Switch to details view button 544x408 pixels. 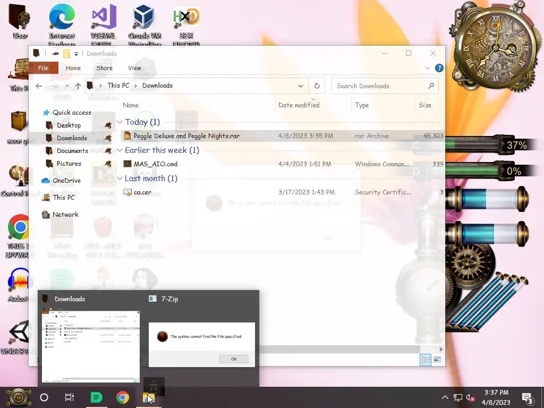(426, 360)
